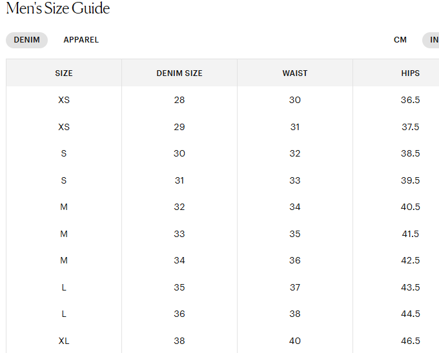Click the denim size 38 cell
The height and width of the screenshot is (353, 439).
(179, 341)
